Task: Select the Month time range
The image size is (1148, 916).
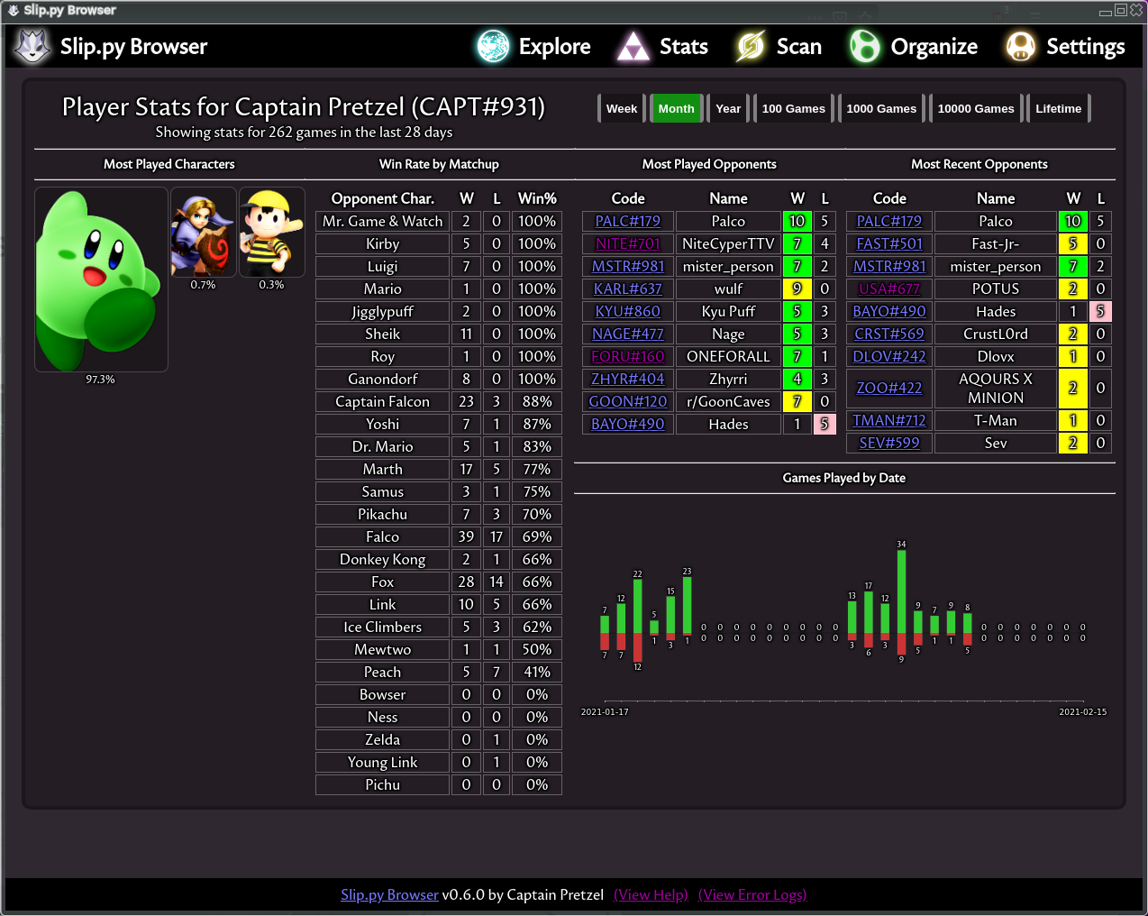Action: (x=676, y=108)
